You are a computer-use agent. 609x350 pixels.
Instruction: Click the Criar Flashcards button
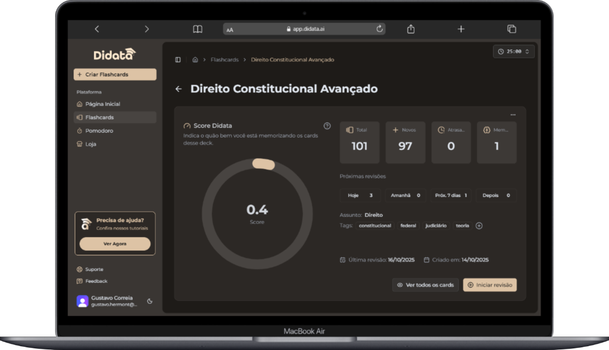pyautogui.click(x=115, y=75)
